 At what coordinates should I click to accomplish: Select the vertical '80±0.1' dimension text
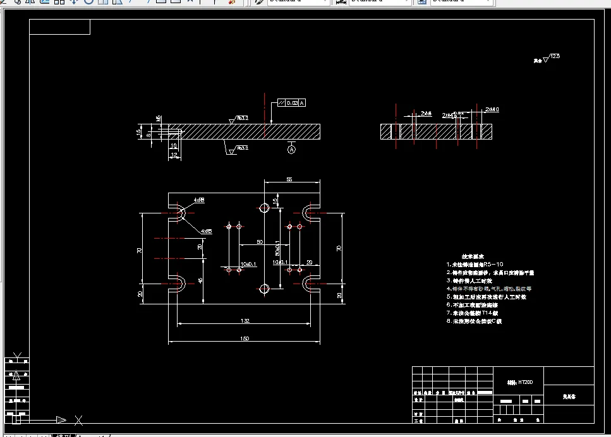277,248
